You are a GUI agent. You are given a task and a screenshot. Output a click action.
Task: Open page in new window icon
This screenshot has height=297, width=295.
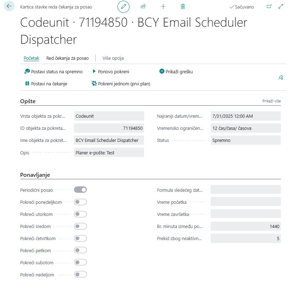[269, 6]
